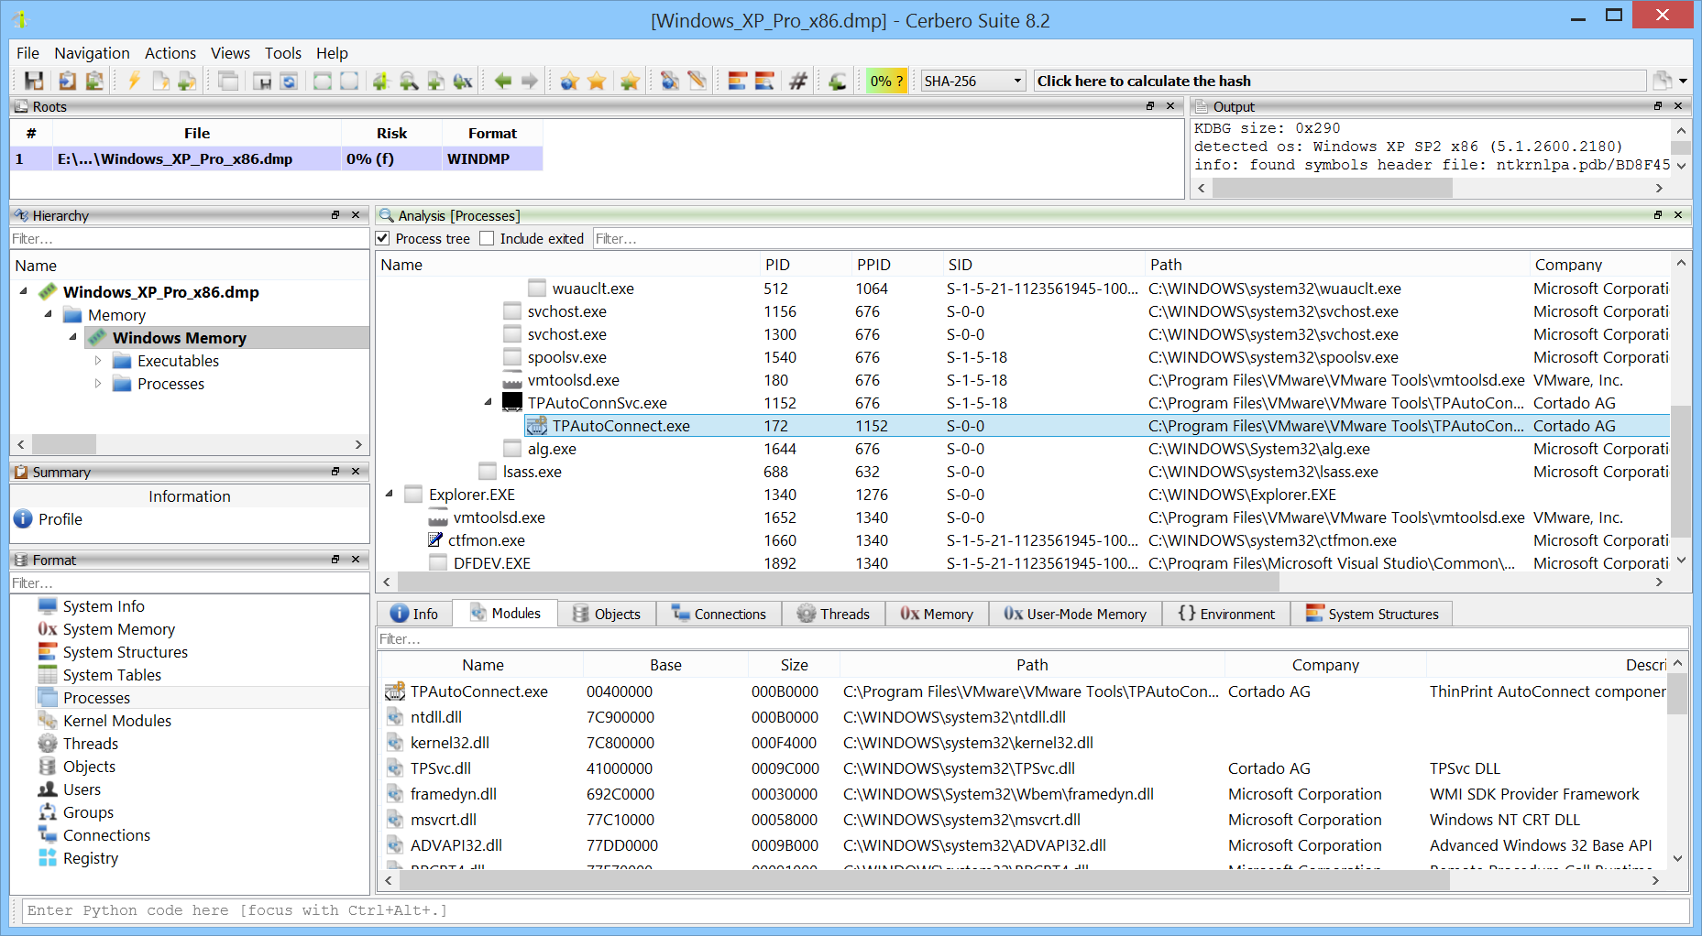
Task: Collapse the Explorer.EXE process tree node
Action: tap(389, 494)
